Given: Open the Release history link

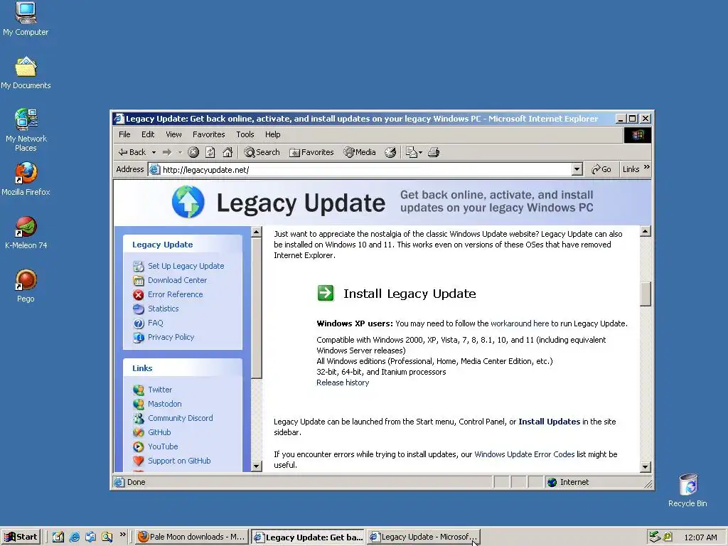Looking at the screenshot, I should click(343, 382).
